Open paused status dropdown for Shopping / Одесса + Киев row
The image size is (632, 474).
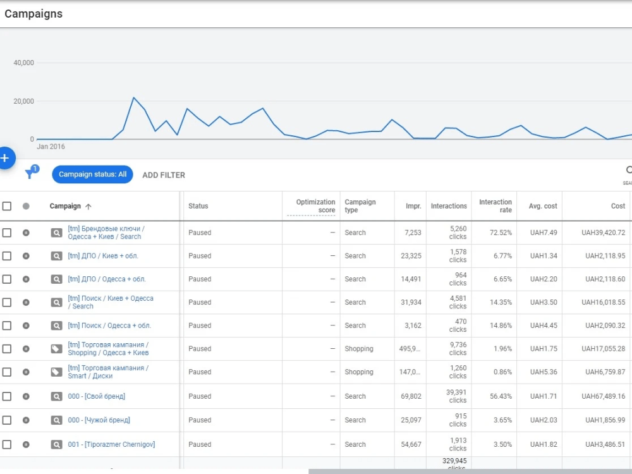coord(26,349)
